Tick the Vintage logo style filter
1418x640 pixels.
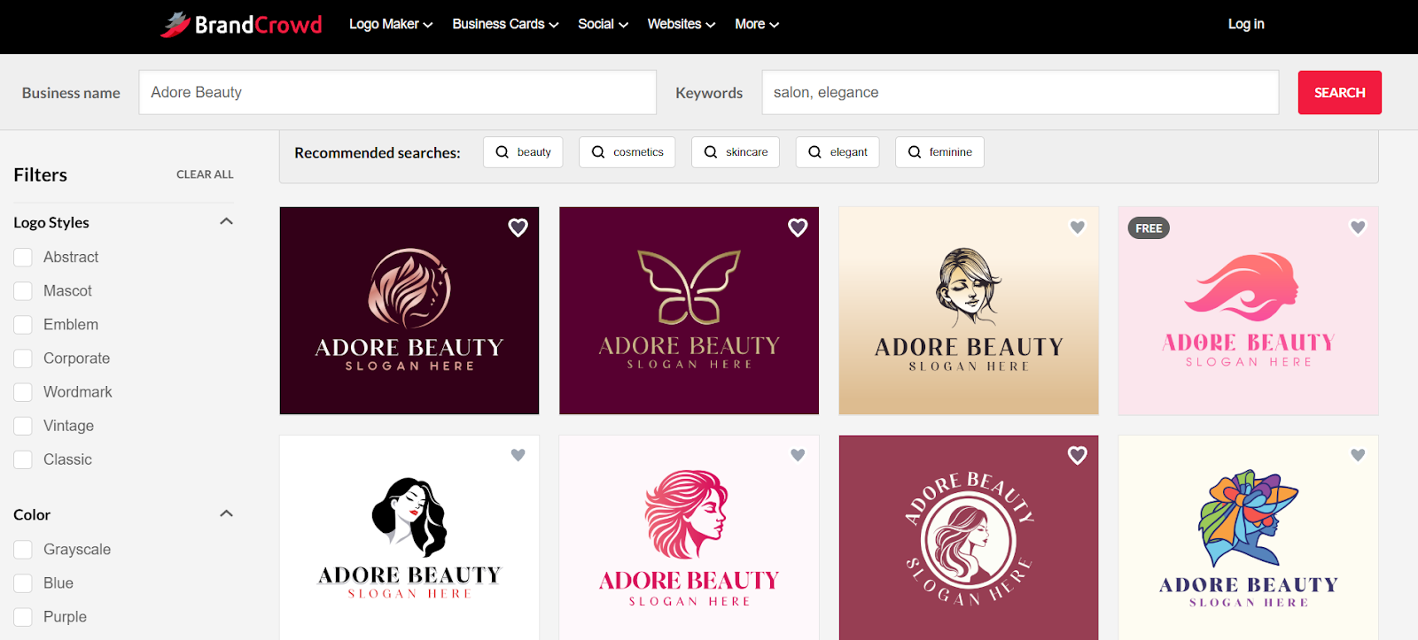(23, 426)
